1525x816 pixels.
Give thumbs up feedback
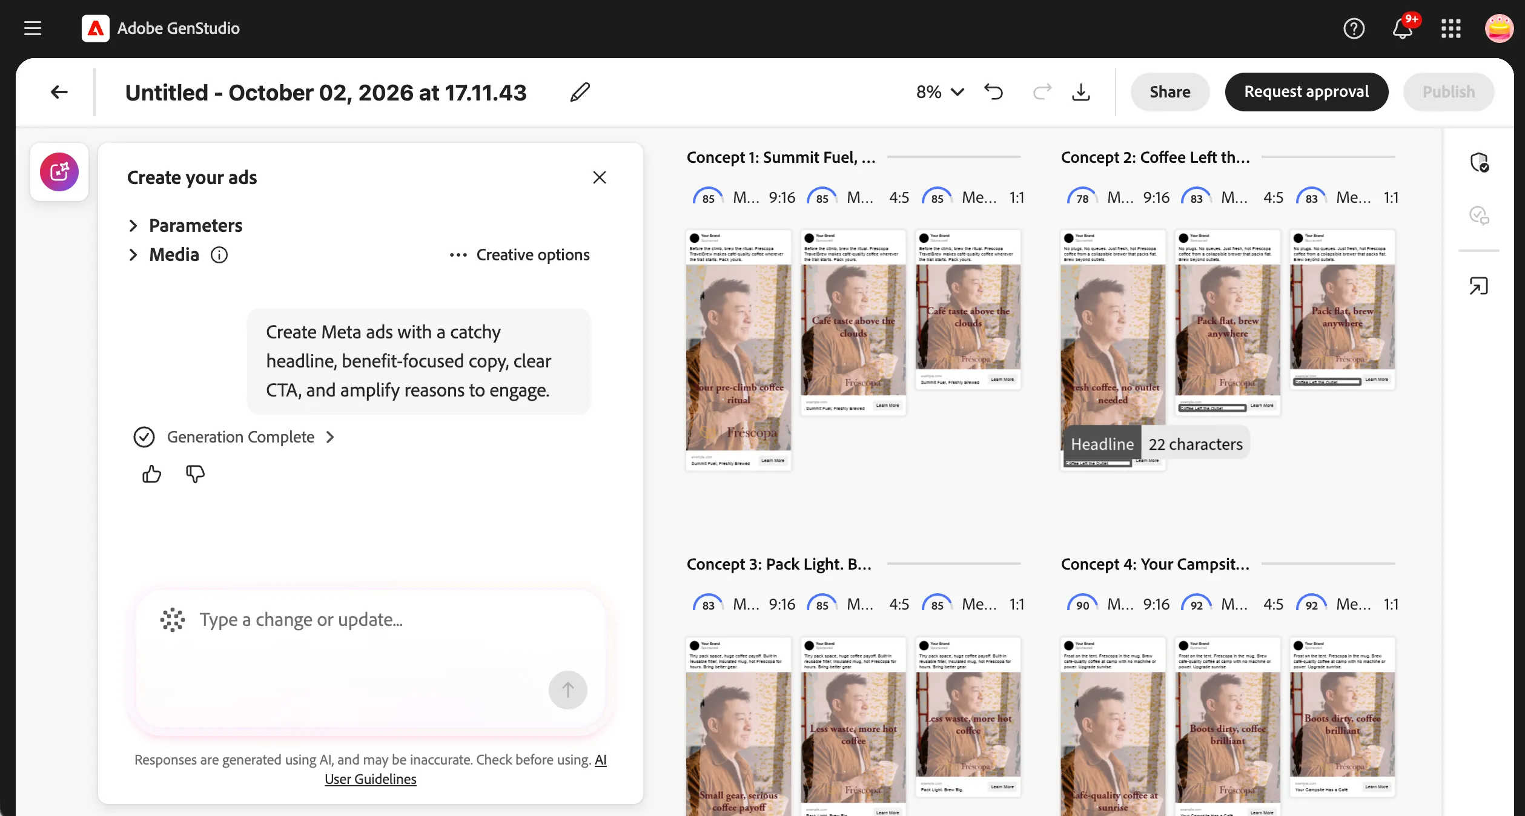tap(152, 474)
